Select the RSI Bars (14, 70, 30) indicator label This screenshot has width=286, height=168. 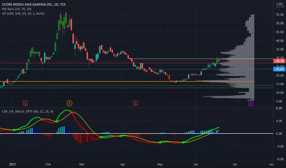(17, 9)
